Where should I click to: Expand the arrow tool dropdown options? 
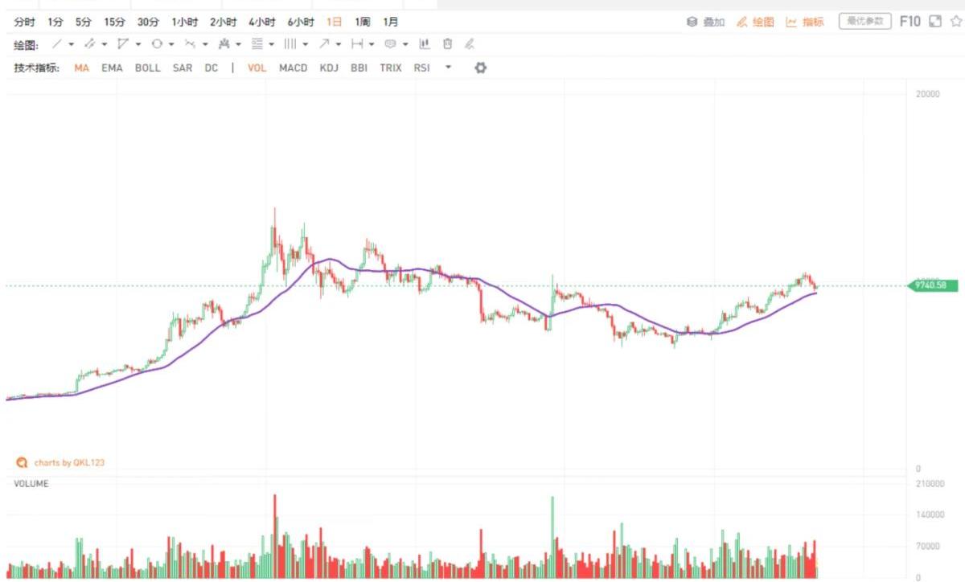tap(339, 44)
